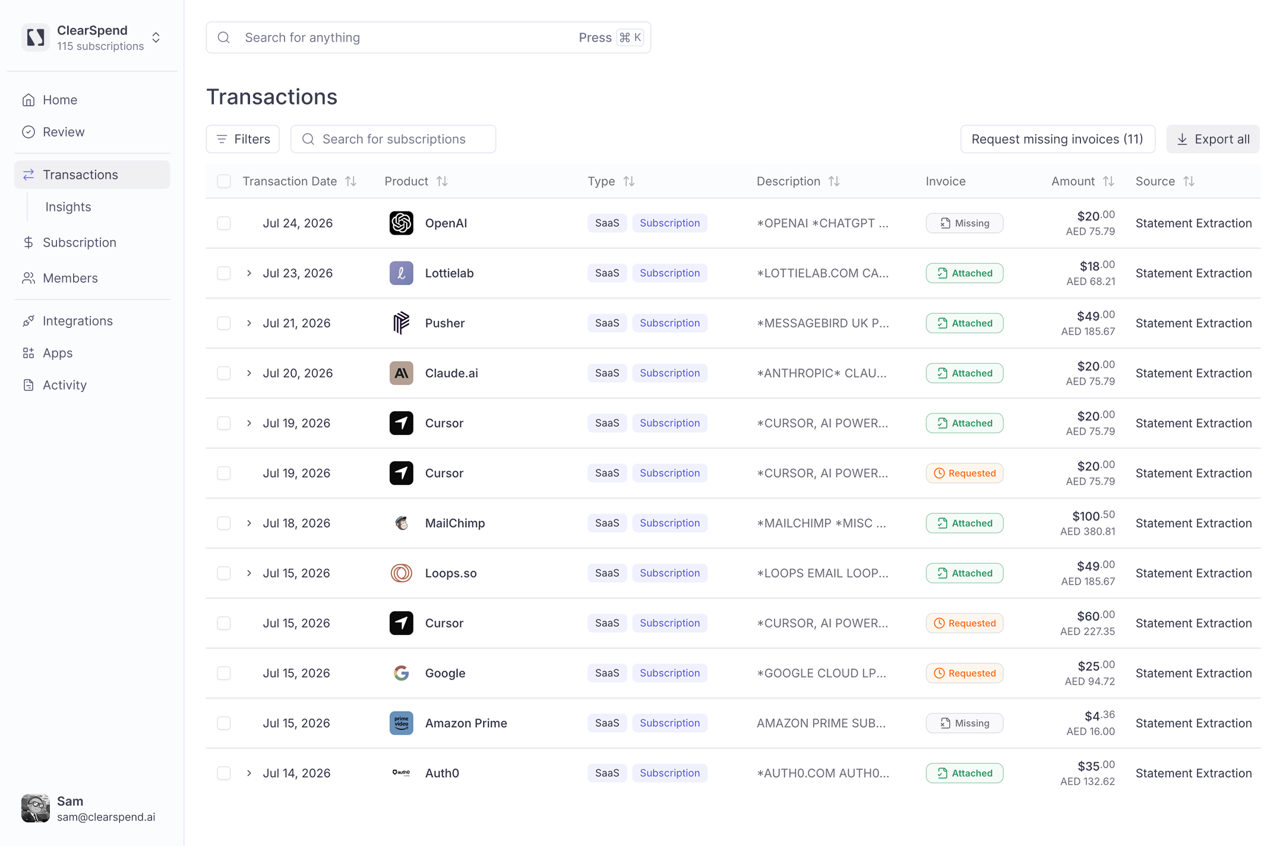Click the MailChimp product logo

point(401,523)
